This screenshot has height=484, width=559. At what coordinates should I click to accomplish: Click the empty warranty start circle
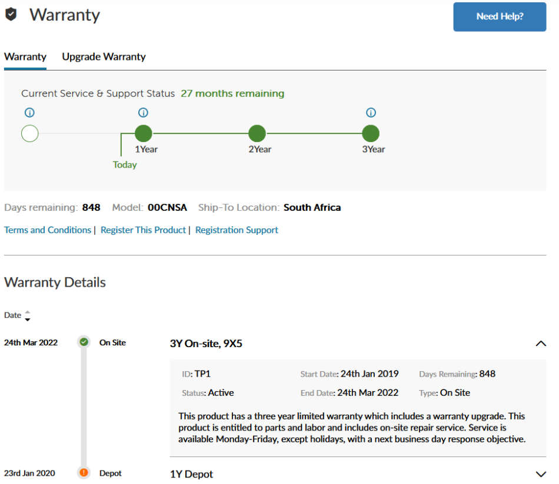pos(29,133)
